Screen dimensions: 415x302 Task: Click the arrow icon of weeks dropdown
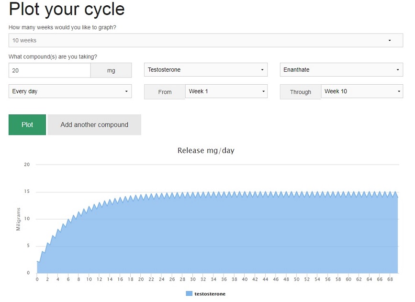390,41
